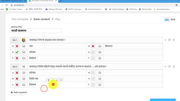Add image to Qu.2 answer a
This screenshot has height=101, width=180.
point(24,73)
